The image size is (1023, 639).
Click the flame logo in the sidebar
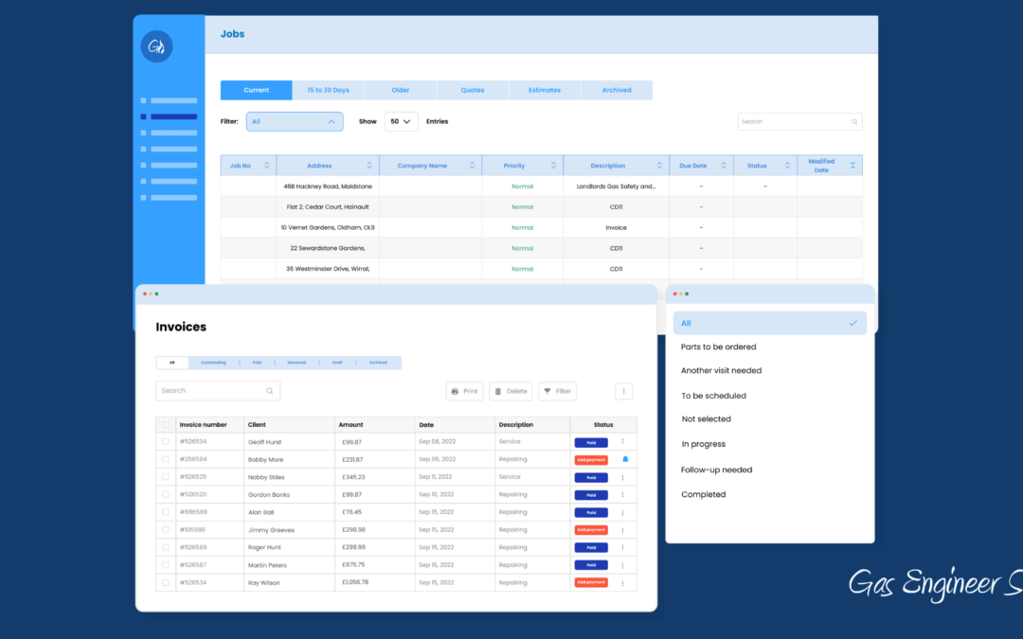[x=156, y=46]
